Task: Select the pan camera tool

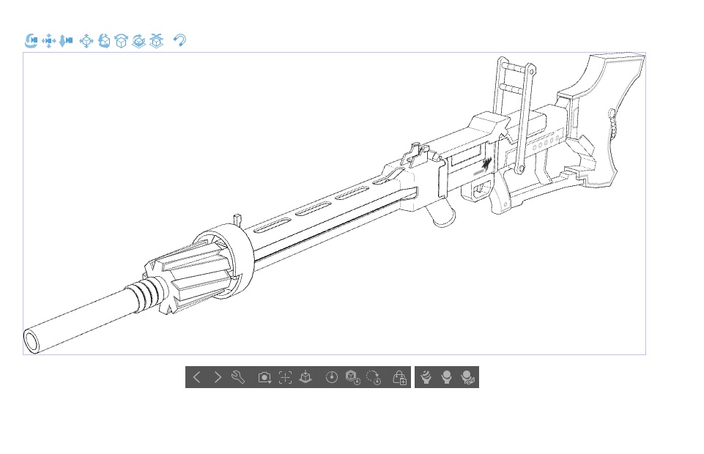Action: [x=48, y=41]
